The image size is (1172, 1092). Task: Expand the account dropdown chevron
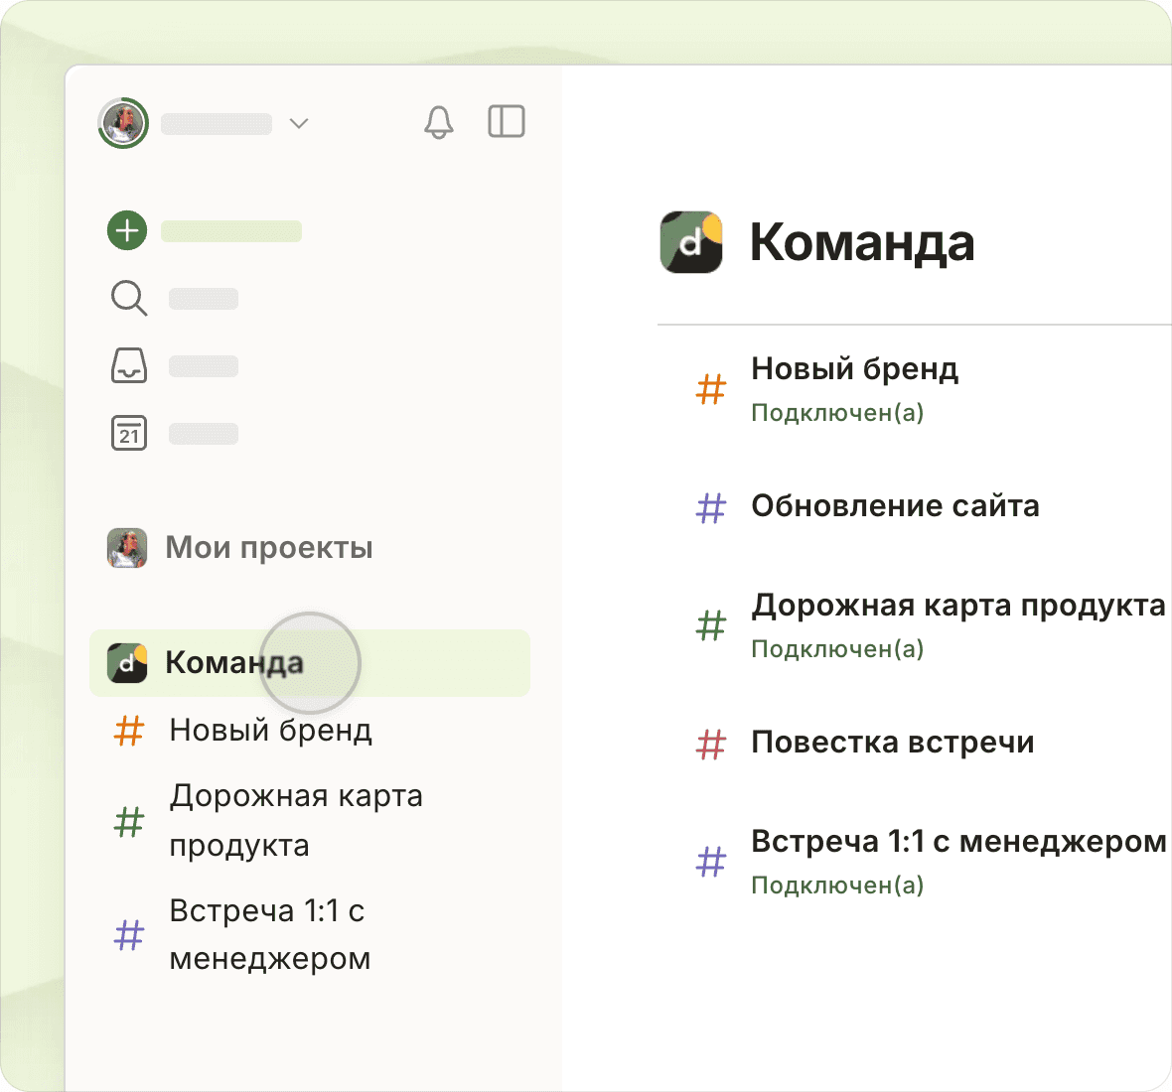click(x=298, y=123)
